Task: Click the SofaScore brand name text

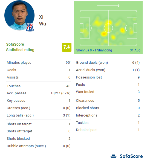Action: click(131, 156)
